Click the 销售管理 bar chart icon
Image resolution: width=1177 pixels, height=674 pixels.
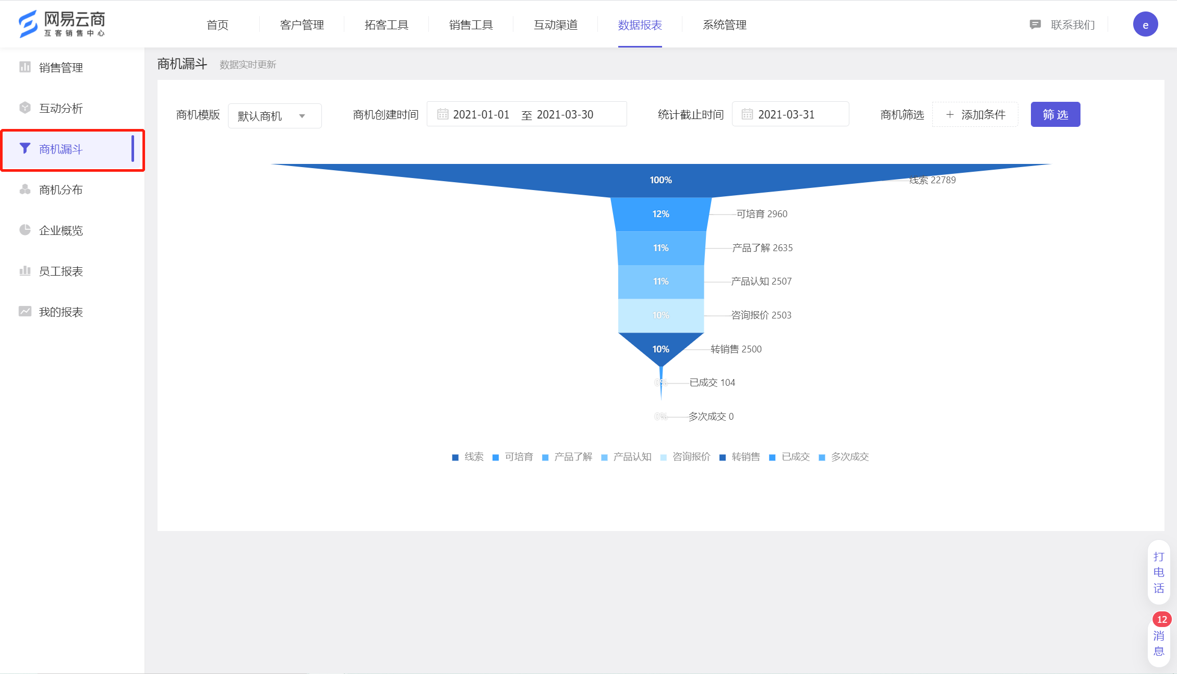25,67
